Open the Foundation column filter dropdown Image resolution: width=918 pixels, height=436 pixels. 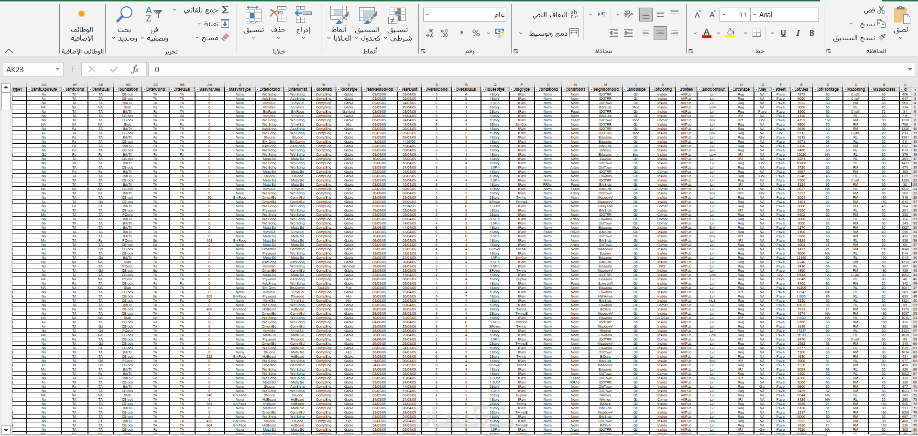click(x=116, y=89)
